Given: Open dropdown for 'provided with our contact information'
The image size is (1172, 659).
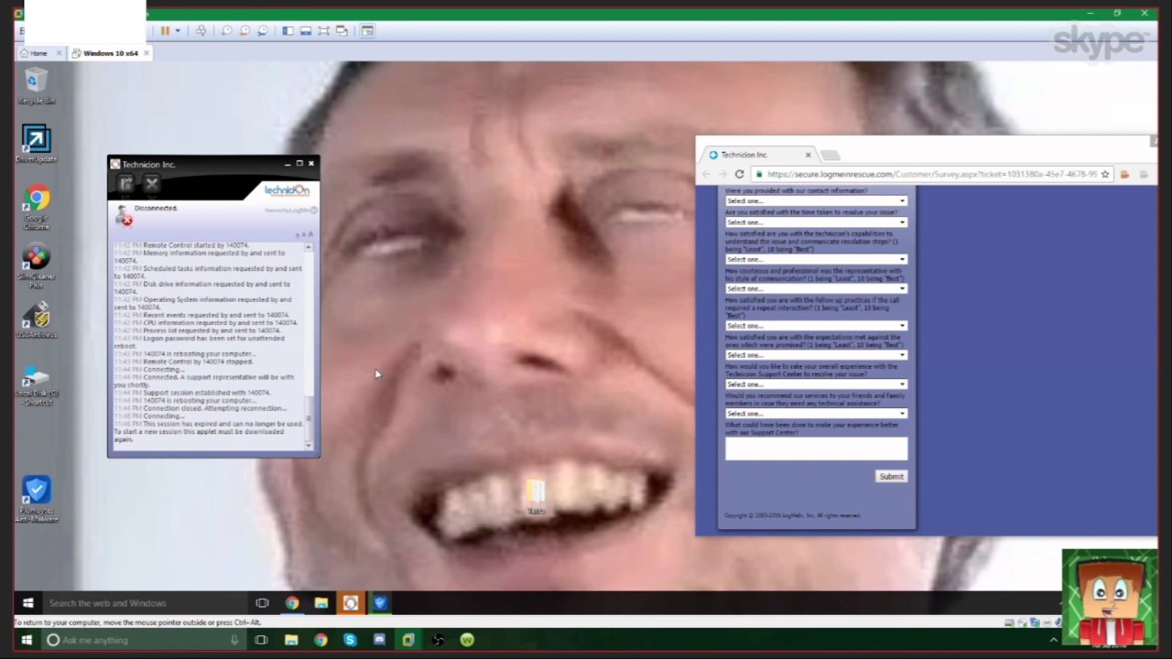Looking at the screenshot, I should 816,201.
